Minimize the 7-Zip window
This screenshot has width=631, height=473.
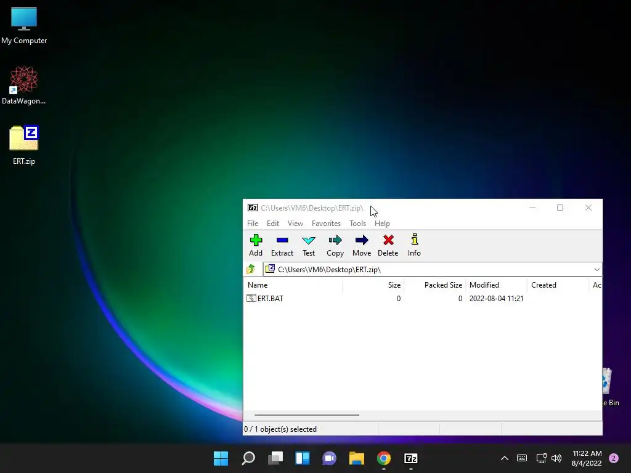[x=532, y=208]
